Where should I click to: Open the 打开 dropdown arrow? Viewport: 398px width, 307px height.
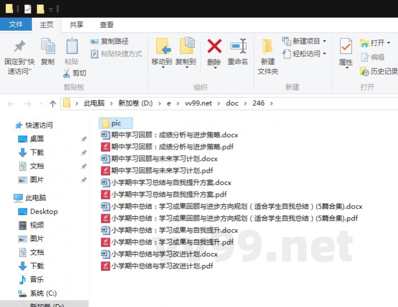tap(388, 43)
